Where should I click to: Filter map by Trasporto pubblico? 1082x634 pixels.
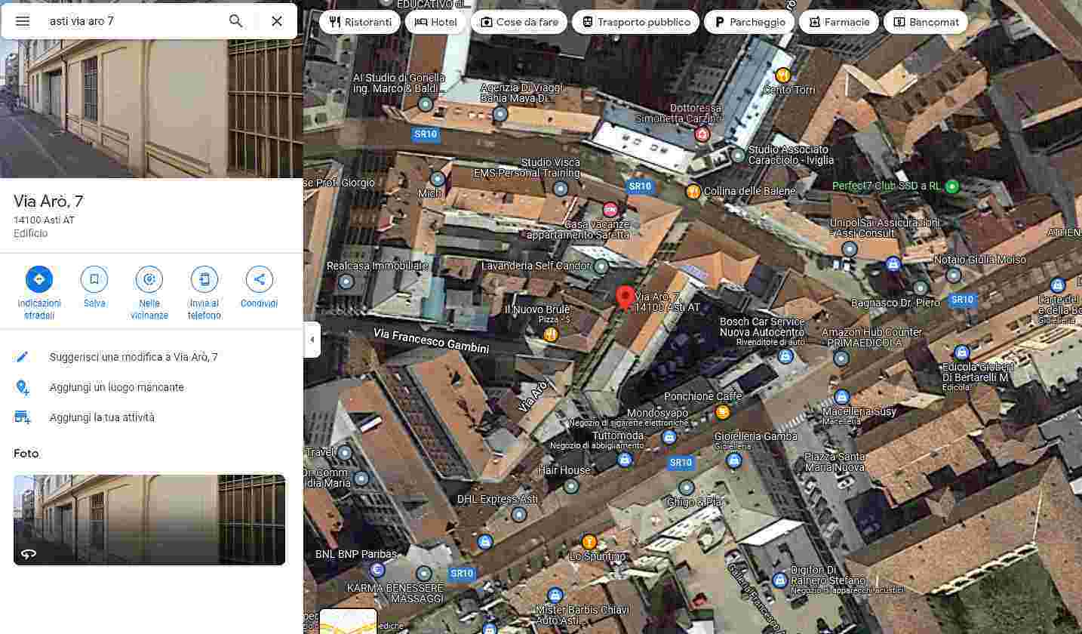(x=635, y=22)
